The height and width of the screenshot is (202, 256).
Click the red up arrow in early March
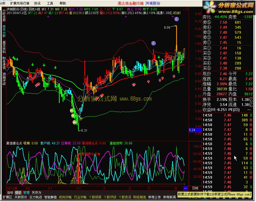click(x=148, y=81)
